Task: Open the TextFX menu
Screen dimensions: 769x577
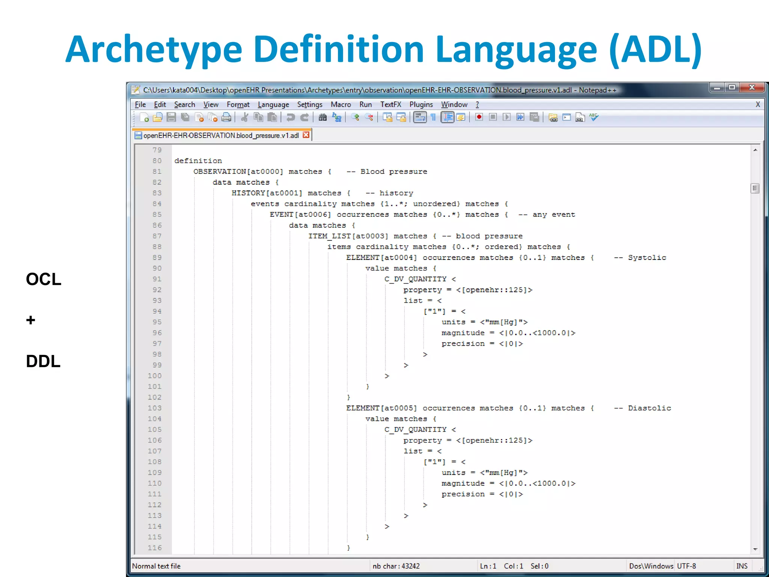Action: point(391,104)
